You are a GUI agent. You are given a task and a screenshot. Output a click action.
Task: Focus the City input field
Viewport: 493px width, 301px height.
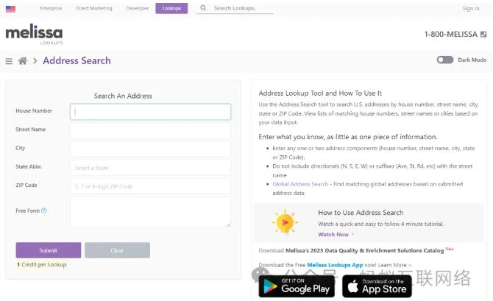pyautogui.click(x=150, y=149)
